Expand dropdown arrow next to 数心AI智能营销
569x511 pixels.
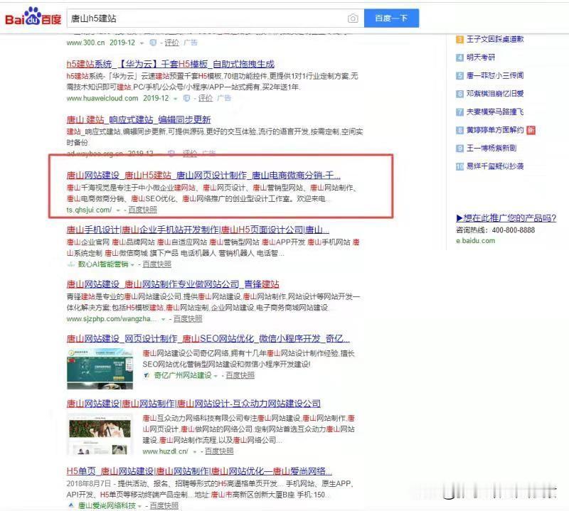point(132,265)
